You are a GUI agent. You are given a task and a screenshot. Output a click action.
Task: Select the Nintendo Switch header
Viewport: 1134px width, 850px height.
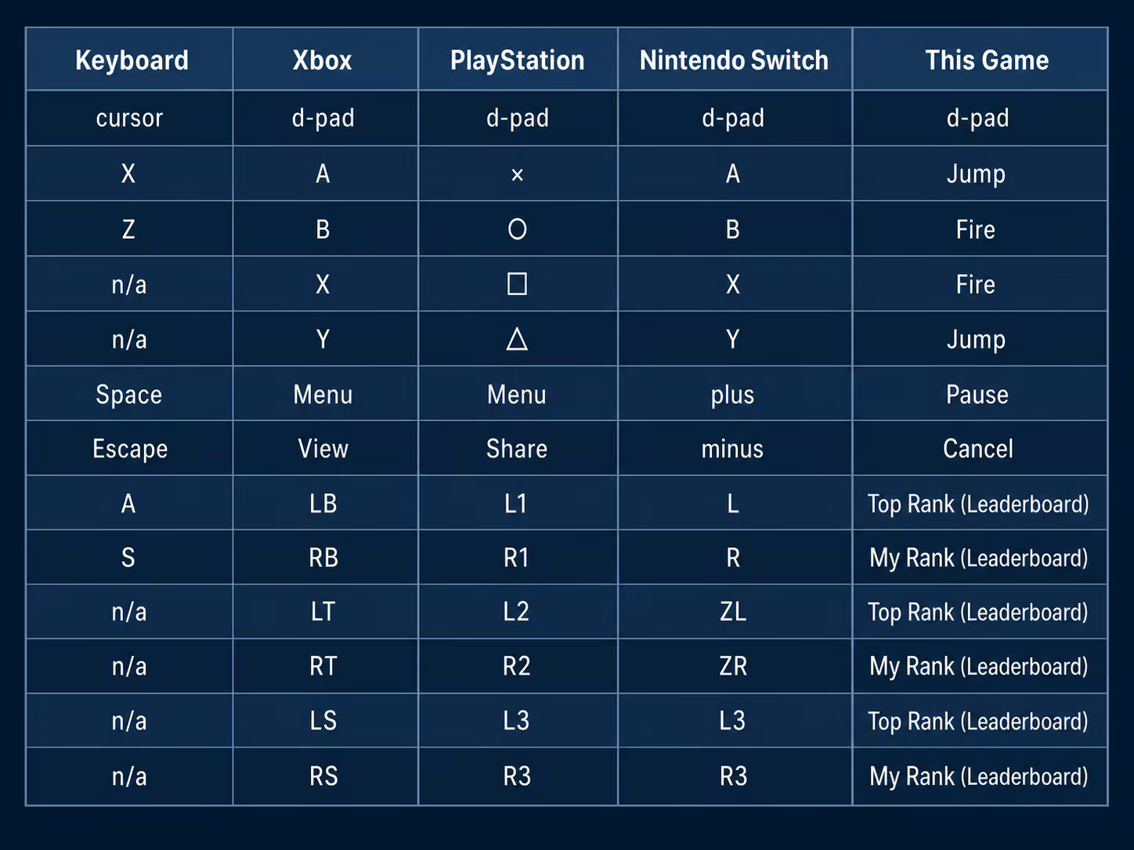734,60
